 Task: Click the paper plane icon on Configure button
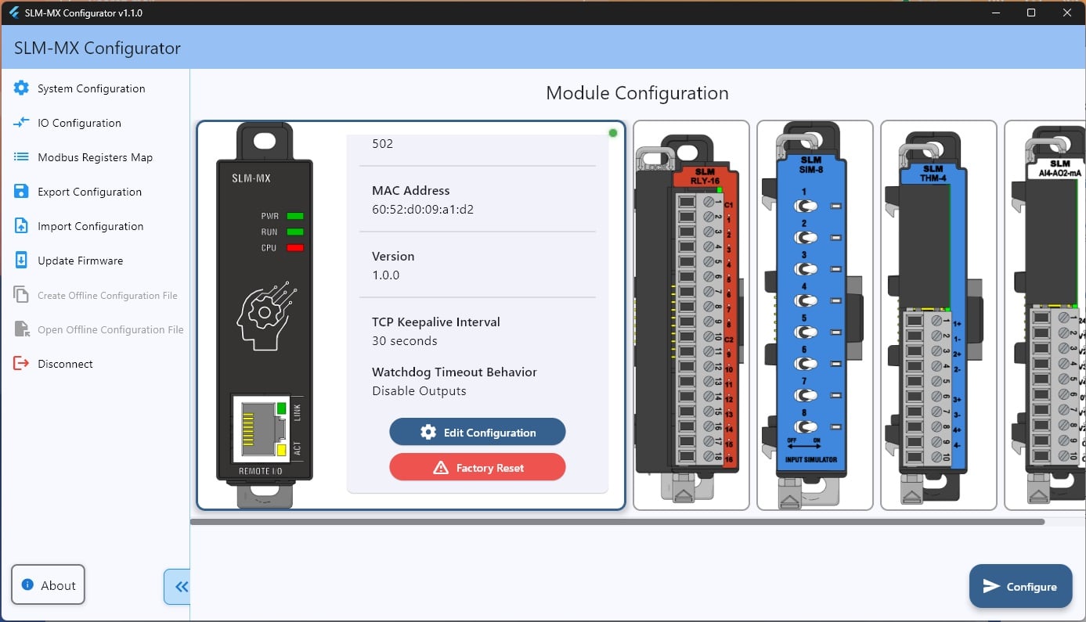[991, 586]
